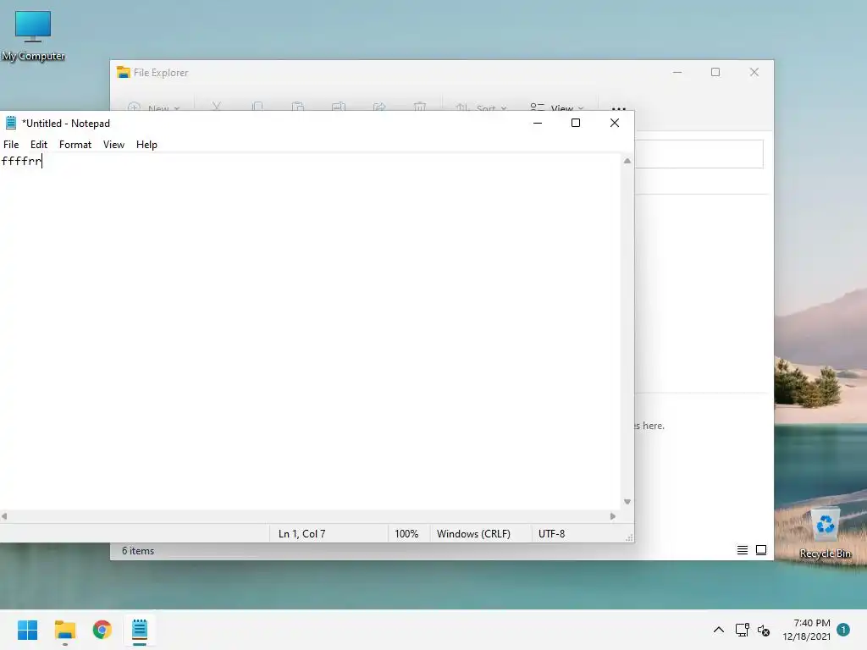
Task: Maximize the File Explorer window
Action: [715, 73]
